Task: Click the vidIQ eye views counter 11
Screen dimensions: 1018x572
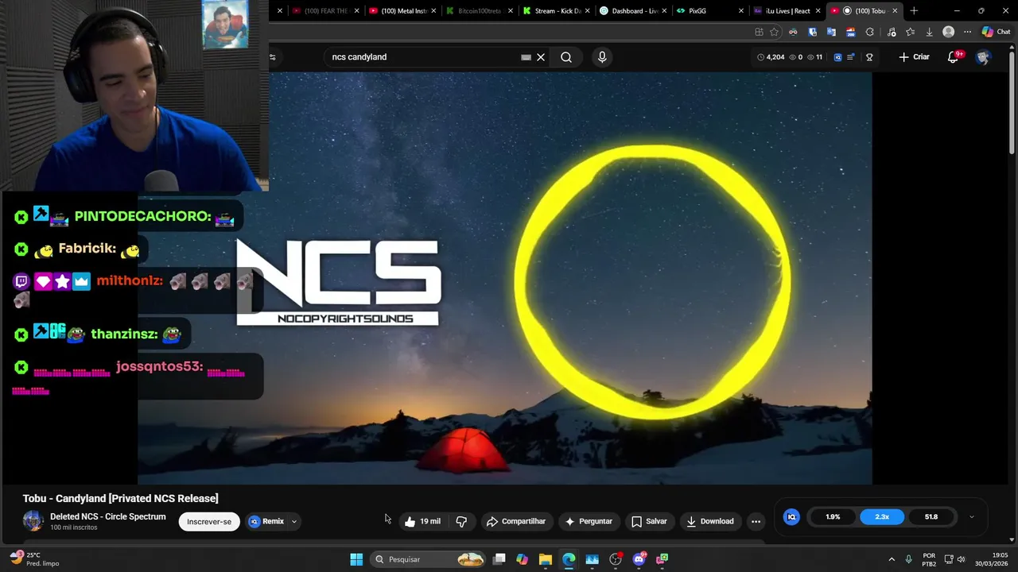Action: point(814,57)
